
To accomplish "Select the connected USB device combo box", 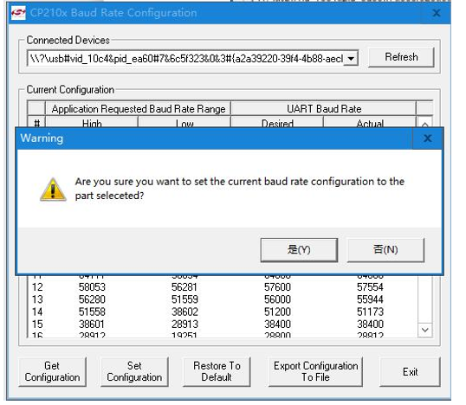I will tap(192, 59).
